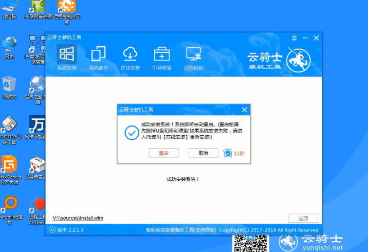The image size is (368, 252).
Task: Open BOOTICE引导工具 desktop shortcut
Action: tap(10, 130)
